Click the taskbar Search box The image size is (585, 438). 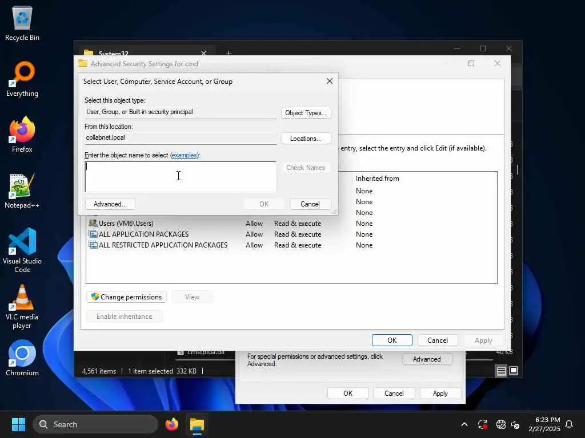pos(95,424)
